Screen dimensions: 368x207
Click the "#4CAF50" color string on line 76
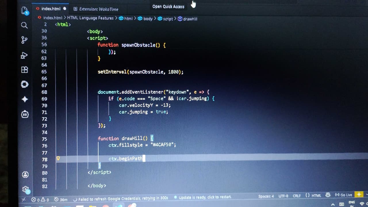click(162, 145)
